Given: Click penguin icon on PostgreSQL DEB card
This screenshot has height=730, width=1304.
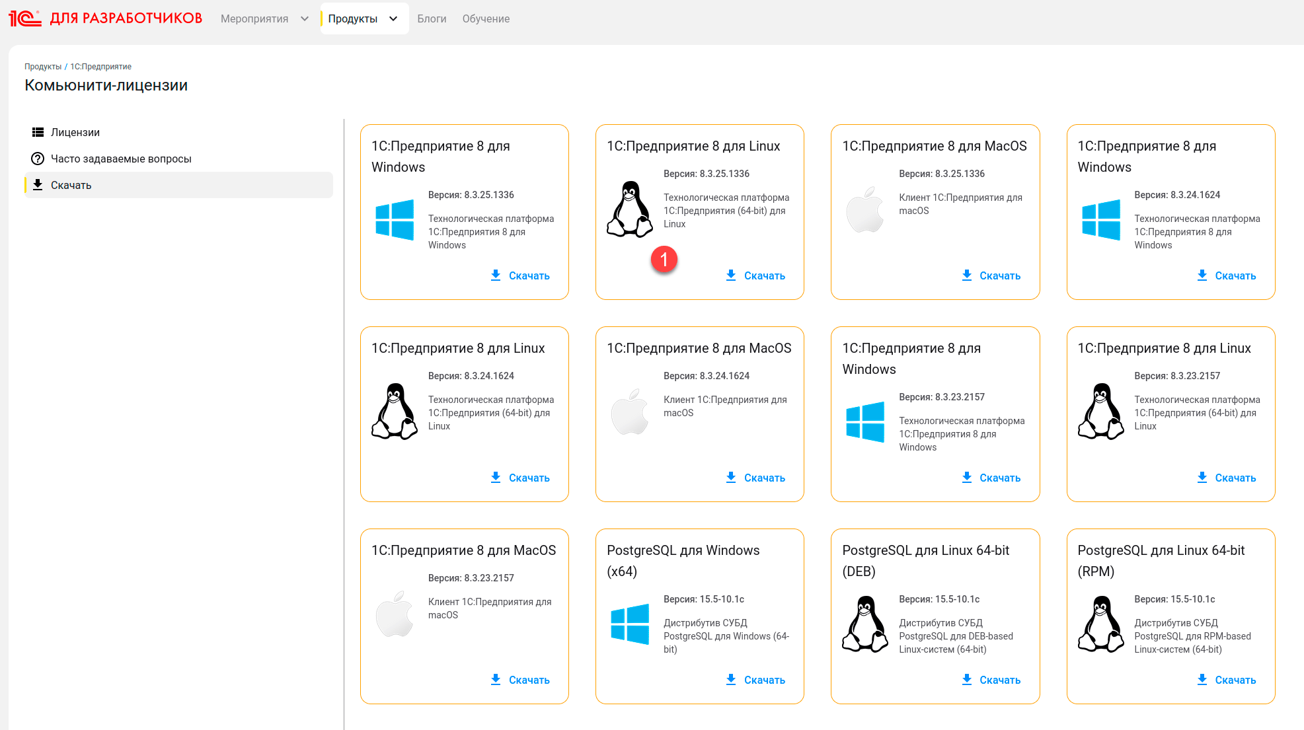Looking at the screenshot, I should 864,624.
